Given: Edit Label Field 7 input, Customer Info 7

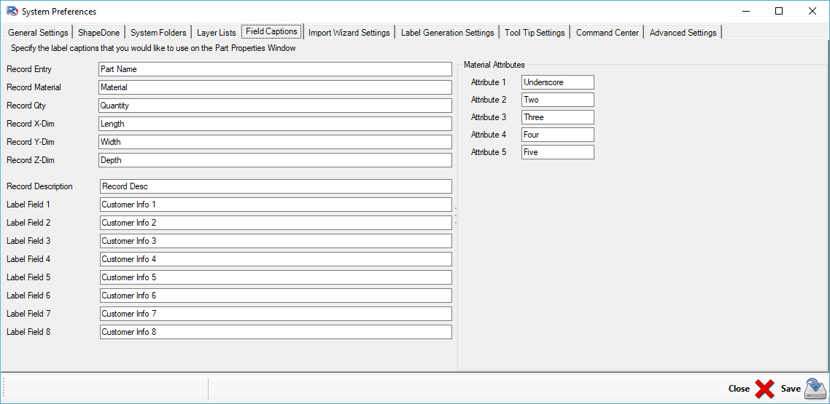Looking at the screenshot, I should pyautogui.click(x=276, y=314).
